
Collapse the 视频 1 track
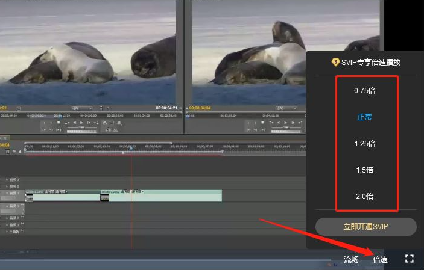pos(7,193)
